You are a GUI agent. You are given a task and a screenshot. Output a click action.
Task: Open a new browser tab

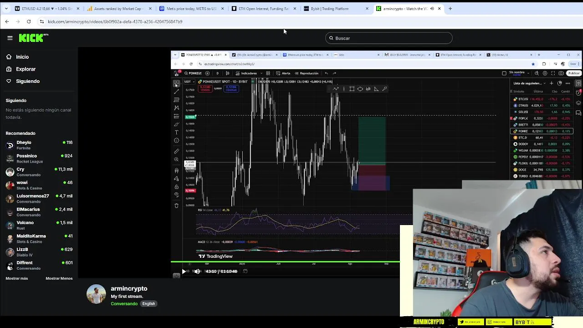pyautogui.click(x=450, y=9)
